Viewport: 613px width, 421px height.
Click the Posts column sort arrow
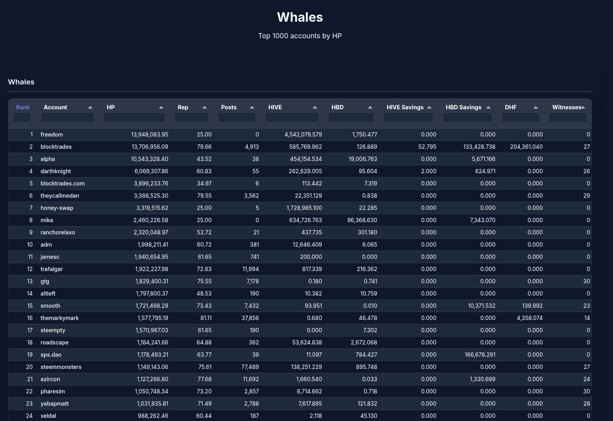(252, 107)
